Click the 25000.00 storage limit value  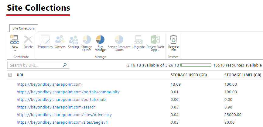point(233,115)
